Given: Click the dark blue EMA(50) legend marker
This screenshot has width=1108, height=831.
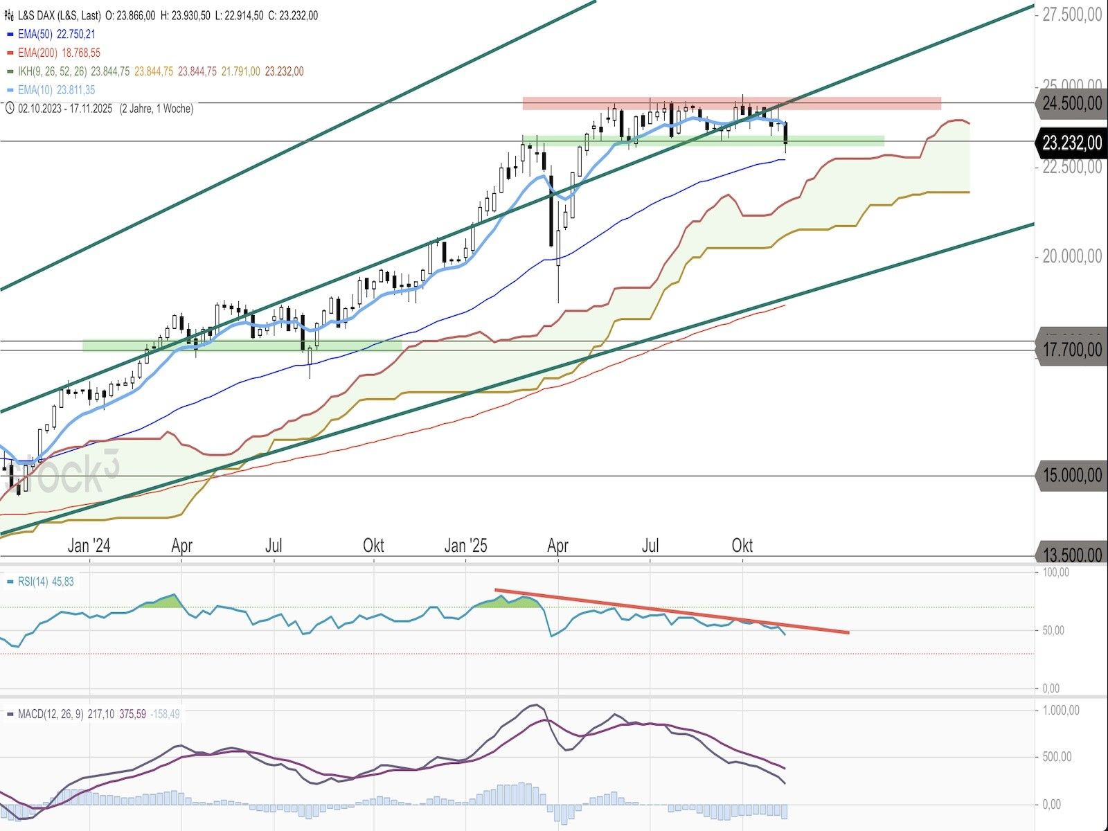Looking at the screenshot, I should tap(10, 34).
